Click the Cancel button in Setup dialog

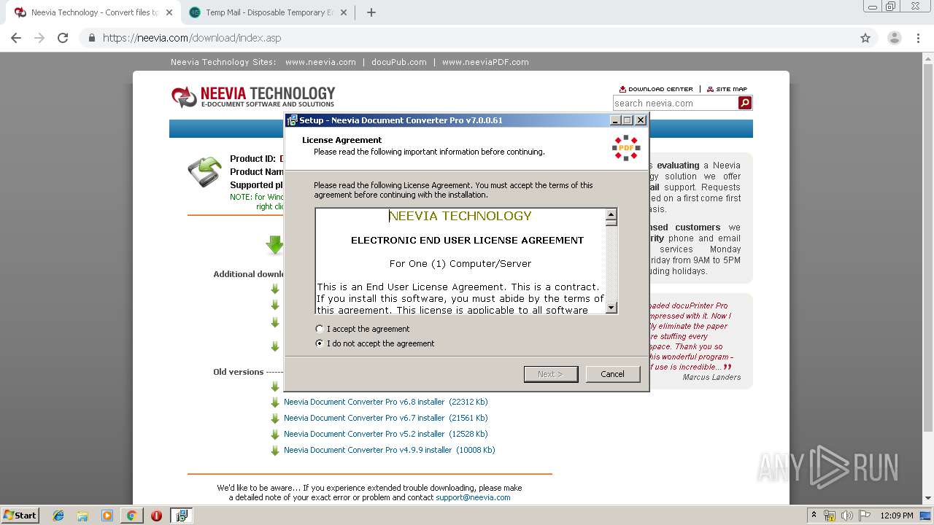click(x=612, y=374)
